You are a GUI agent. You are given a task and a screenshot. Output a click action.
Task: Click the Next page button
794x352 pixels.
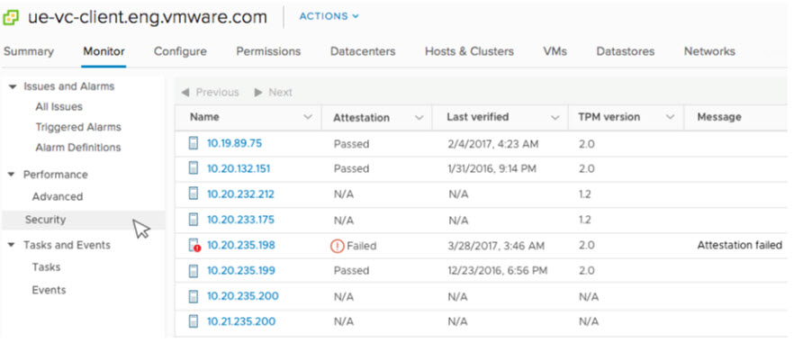point(274,92)
